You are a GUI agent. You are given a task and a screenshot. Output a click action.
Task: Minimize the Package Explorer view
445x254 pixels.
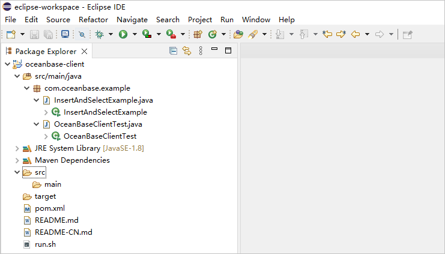214,51
